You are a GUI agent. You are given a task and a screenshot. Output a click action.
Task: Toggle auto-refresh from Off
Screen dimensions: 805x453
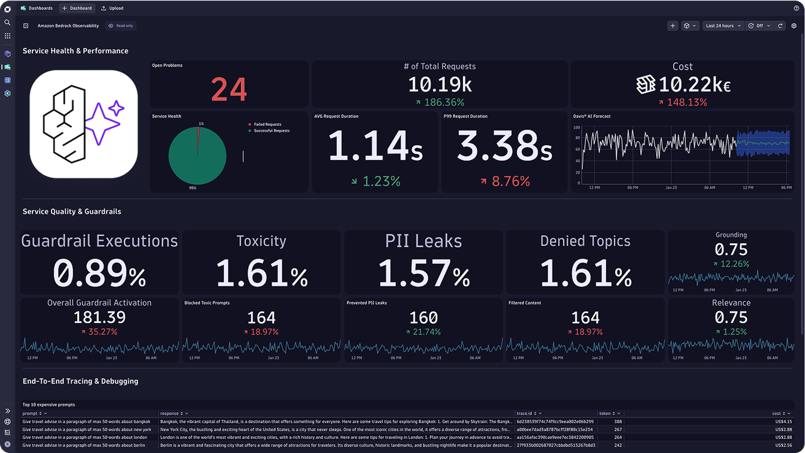click(759, 25)
